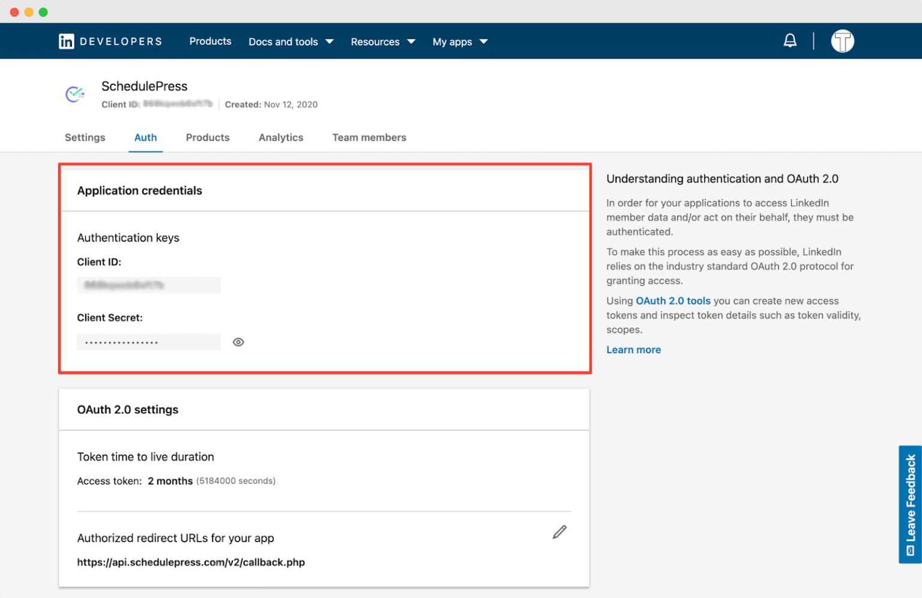
Task: Click the SchedulePress app title
Action: pyautogui.click(x=144, y=86)
